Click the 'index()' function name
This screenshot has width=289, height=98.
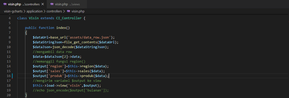tap(63, 28)
